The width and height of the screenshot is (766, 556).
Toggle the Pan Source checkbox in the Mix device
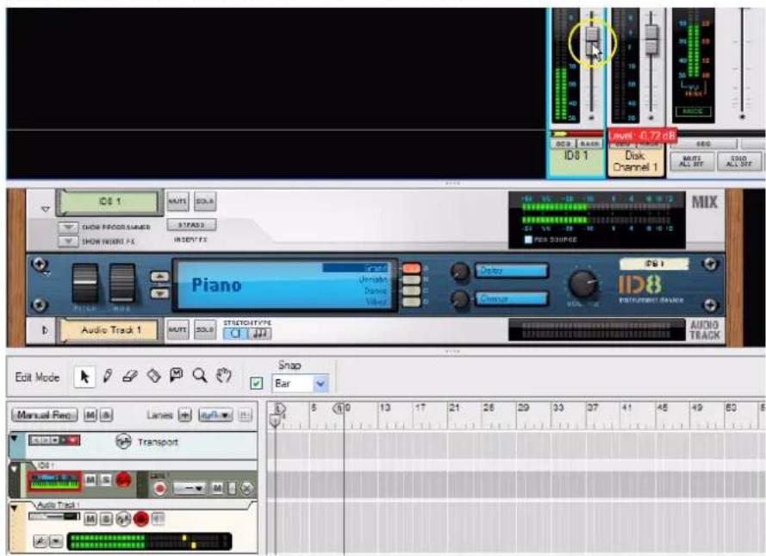tap(527, 240)
